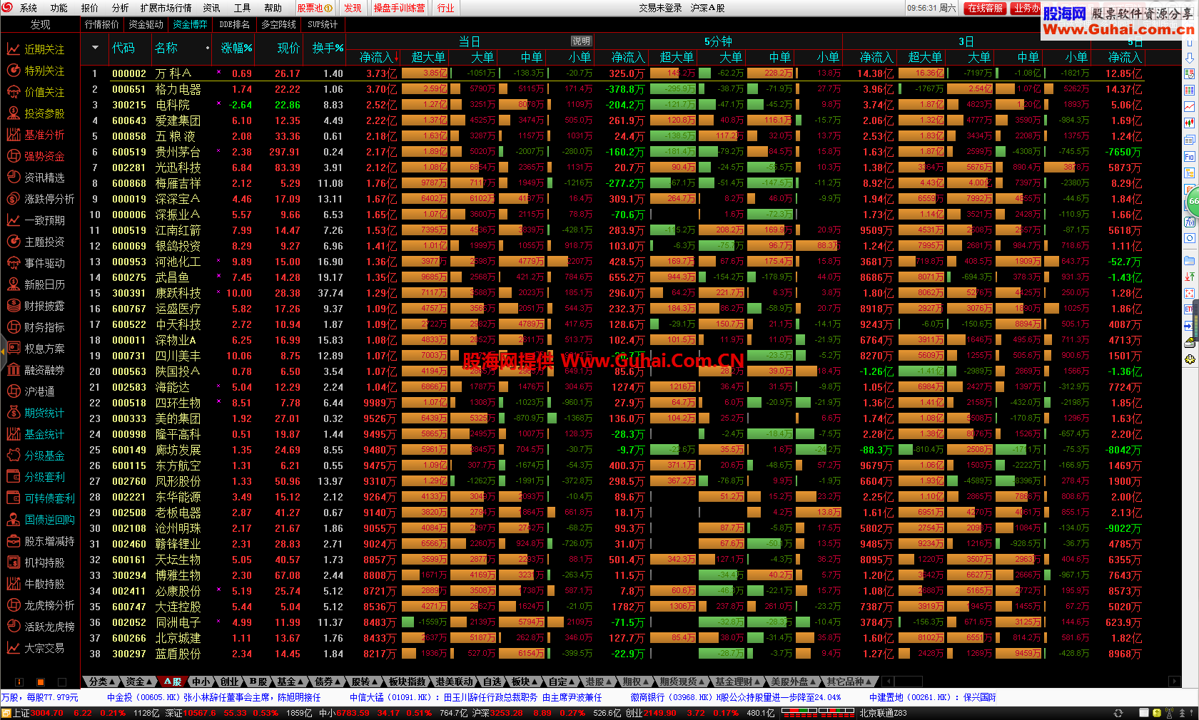The height and width of the screenshot is (720, 1199).
Task: Open 基准分析 in the sidebar
Action: [36, 135]
